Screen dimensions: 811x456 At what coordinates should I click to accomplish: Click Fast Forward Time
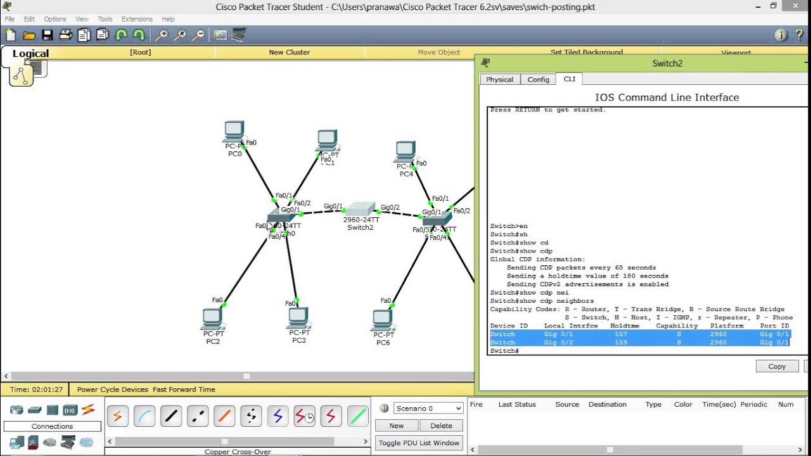pos(184,389)
